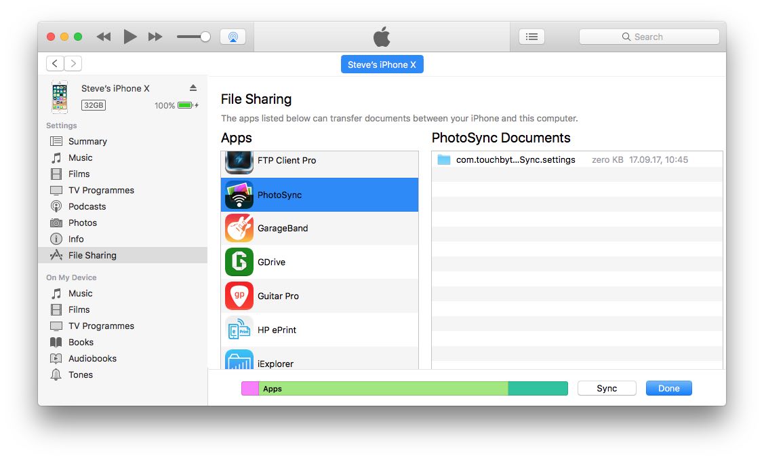Click the 32GB capacity badge
This screenshot has height=460, width=764.
94,105
